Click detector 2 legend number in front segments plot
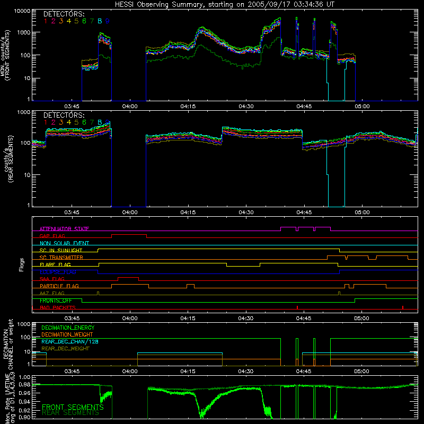The width and height of the screenshot is (424, 424). click(x=54, y=21)
